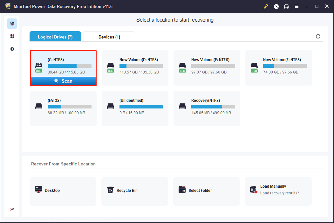Pick the Unidentified 16 MB partition
334x223 pixels.
click(135, 108)
